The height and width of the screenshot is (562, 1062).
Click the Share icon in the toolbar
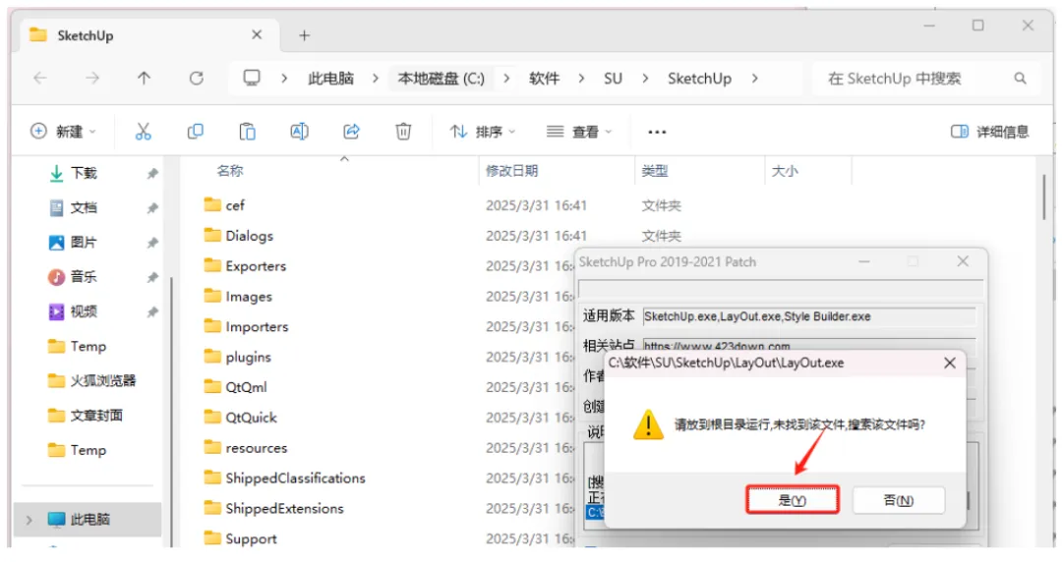tap(351, 132)
